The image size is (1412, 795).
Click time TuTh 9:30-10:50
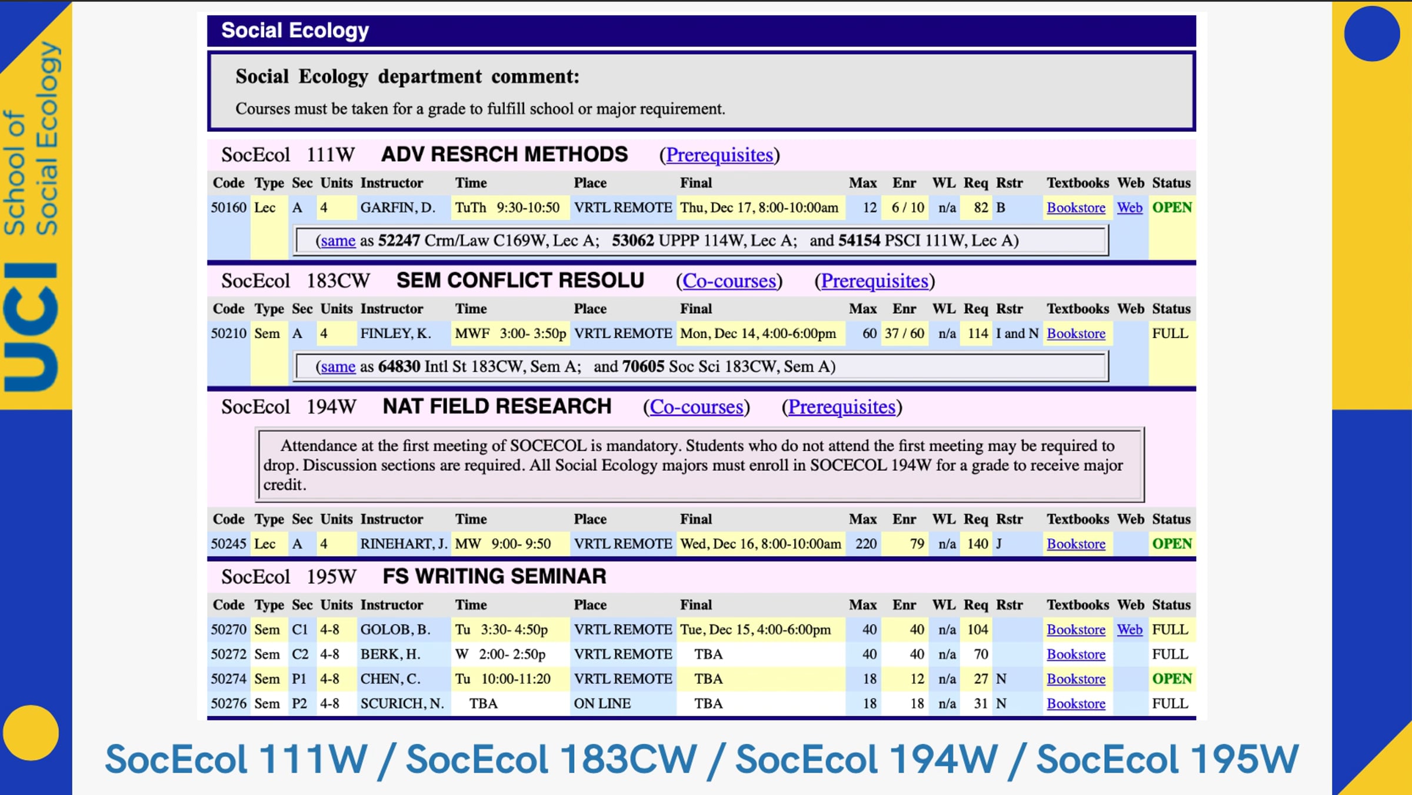[507, 208]
